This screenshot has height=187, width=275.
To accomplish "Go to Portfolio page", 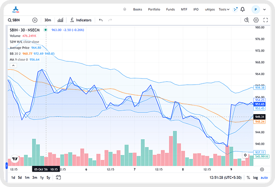I will pyautogui.click(x=154, y=9).
